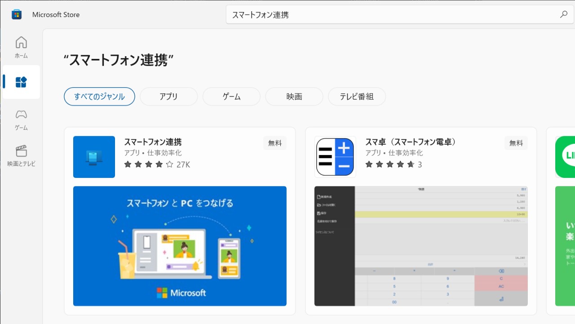Image resolution: width=575 pixels, height=324 pixels.
Task: Open the スマートフォン連携 app title
Action: (x=153, y=142)
